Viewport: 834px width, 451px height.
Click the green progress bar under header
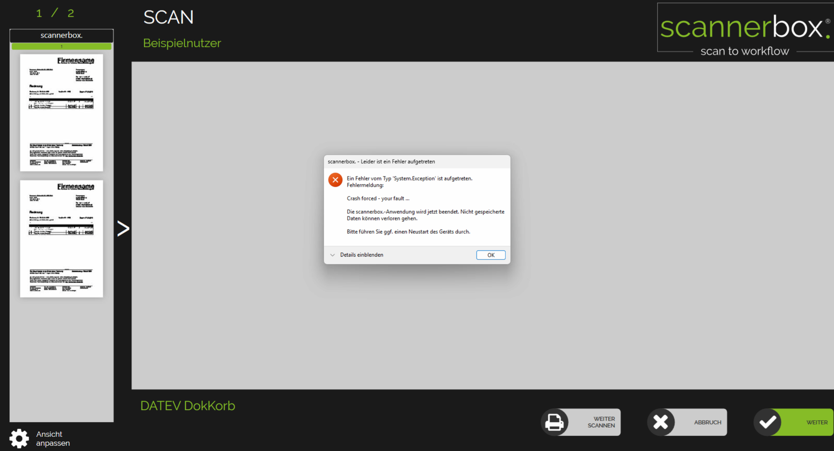[x=62, y=46]
